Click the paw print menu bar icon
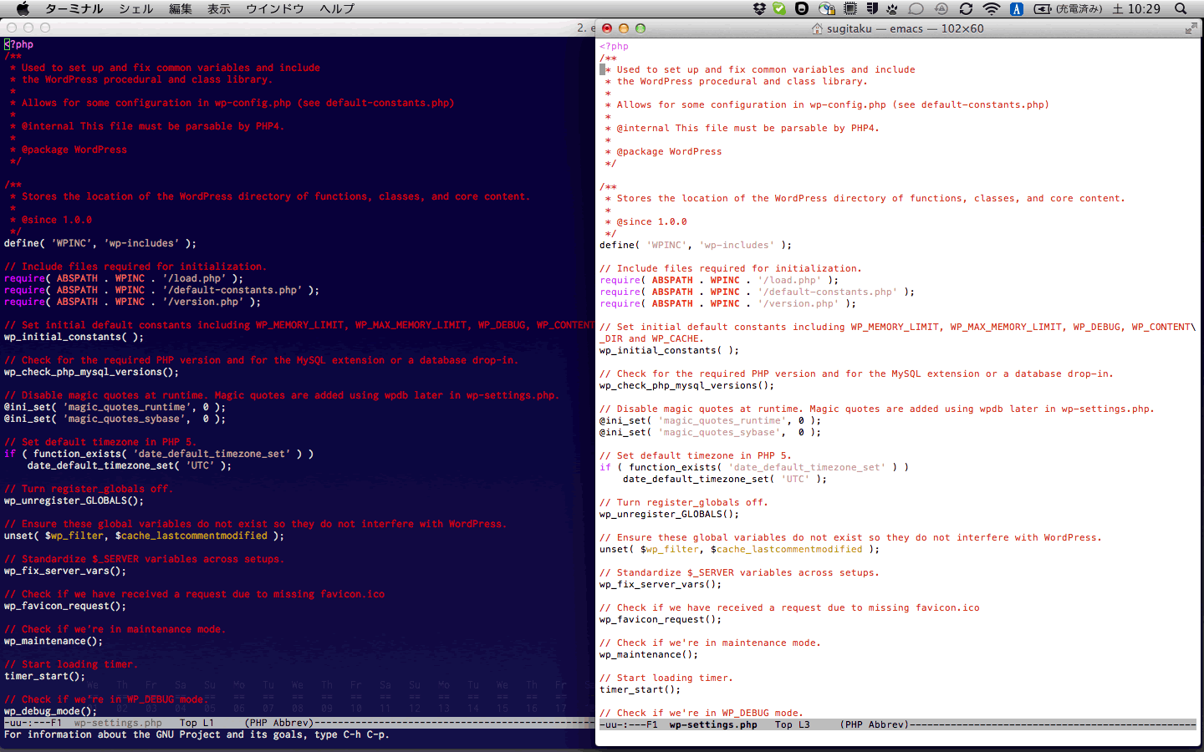This screenshot has width=1204, height=752. [892, 9]
